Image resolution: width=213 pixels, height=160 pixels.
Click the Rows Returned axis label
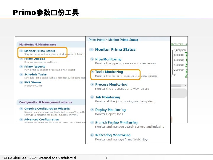coord(186,65)
